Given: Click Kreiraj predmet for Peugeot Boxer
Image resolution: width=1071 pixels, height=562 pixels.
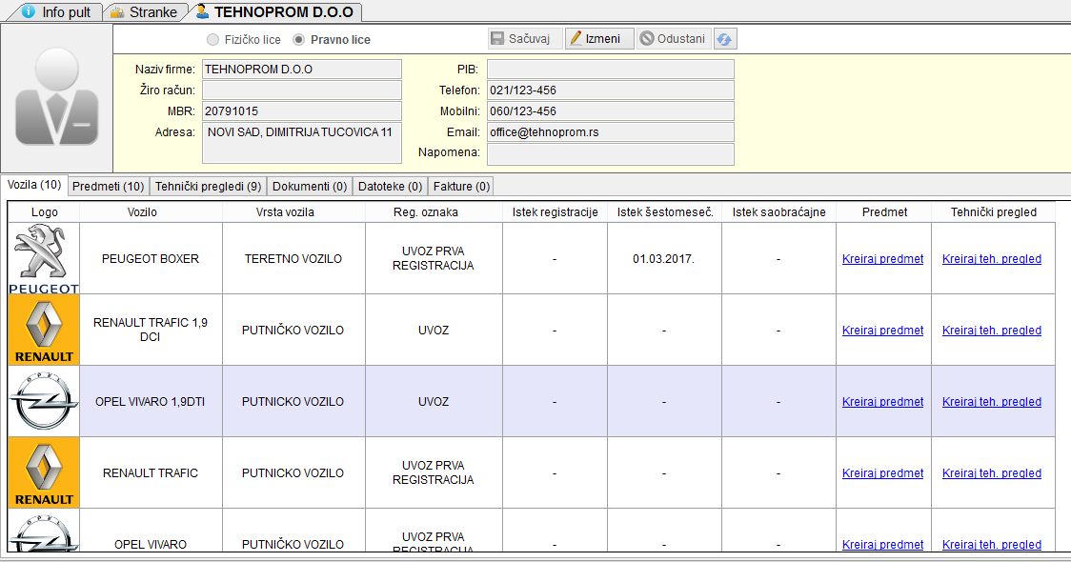Looking at the screenshot, I should 882,259.
